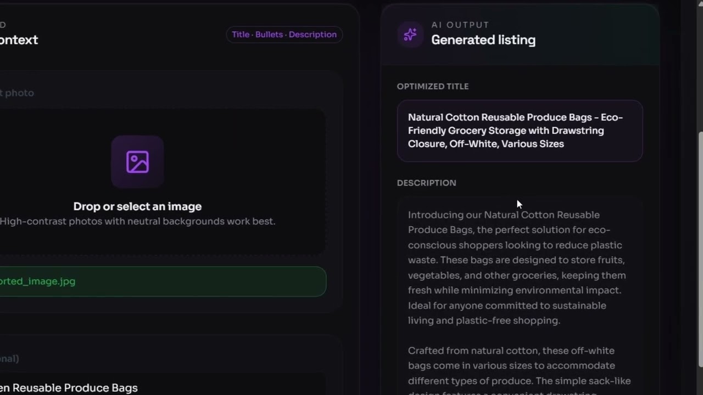This screenshot has width=703, height=395.
Task: Click the "OPTIMIZED TITLE" section label
Action: 433,87
